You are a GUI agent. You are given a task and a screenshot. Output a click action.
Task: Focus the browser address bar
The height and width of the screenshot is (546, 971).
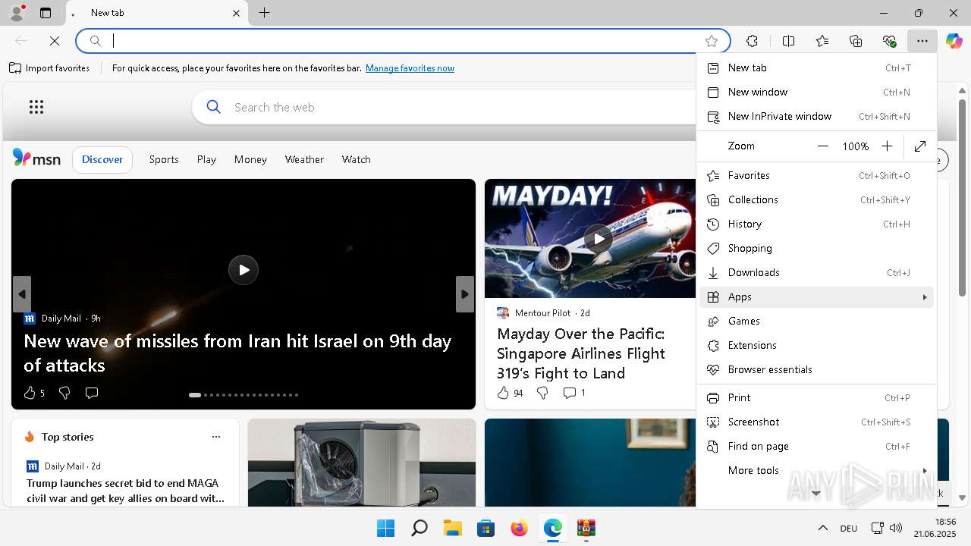tap(402, 41)
